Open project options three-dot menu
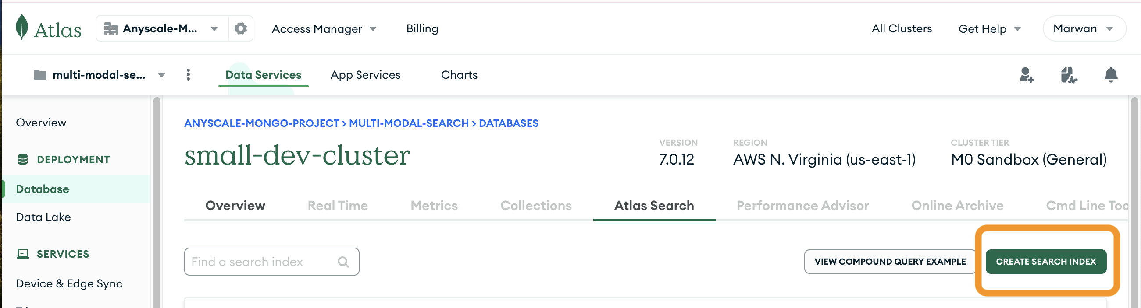 [188, 75]
